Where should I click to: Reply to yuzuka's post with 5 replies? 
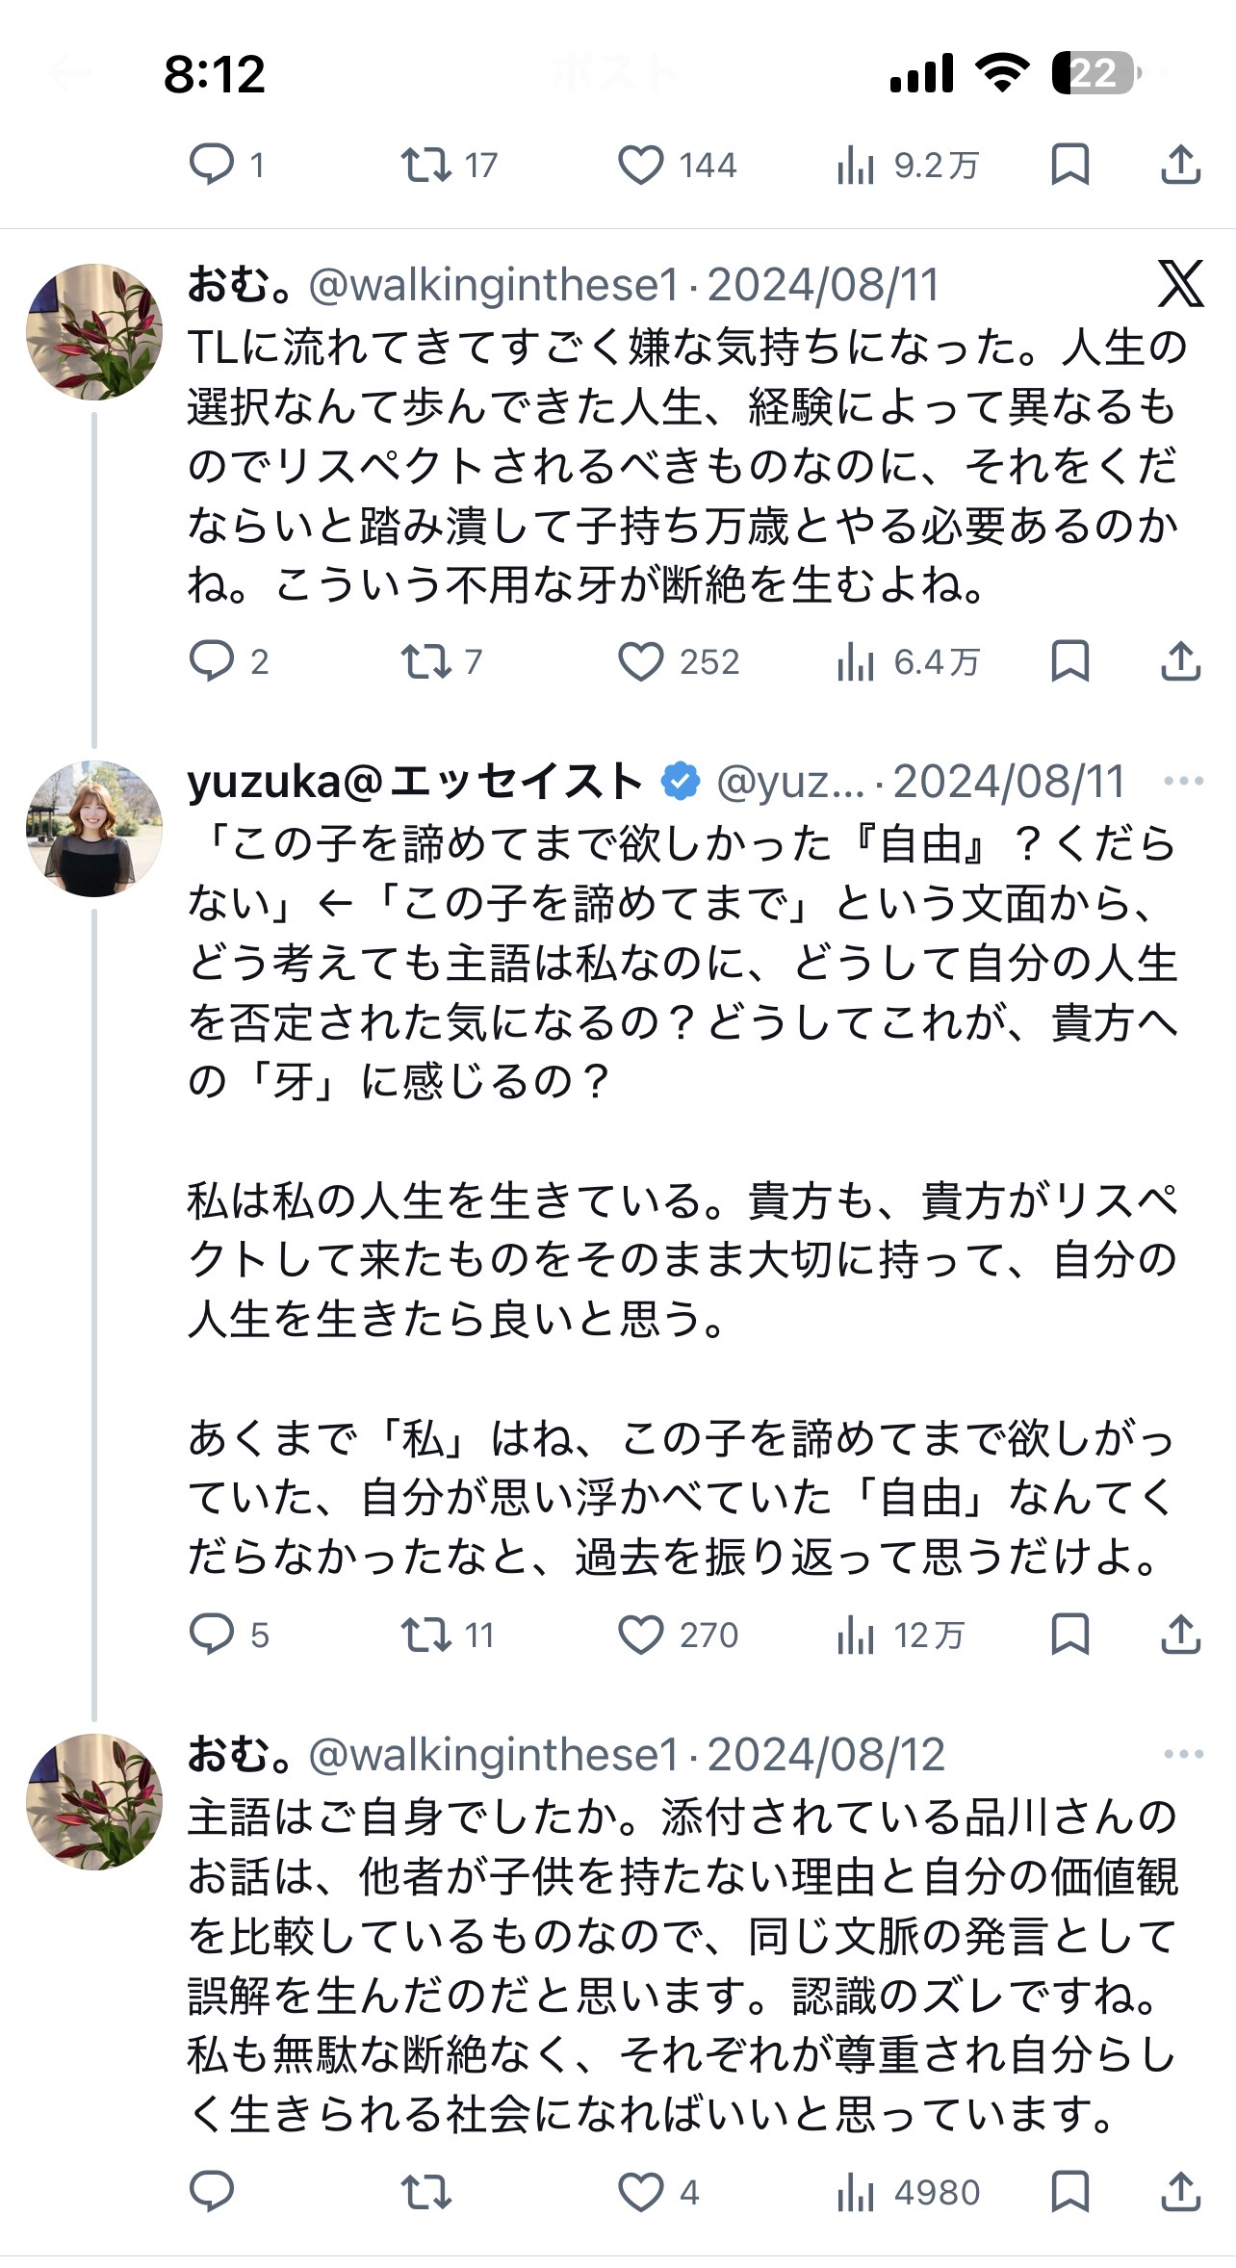click(212, 1635)
